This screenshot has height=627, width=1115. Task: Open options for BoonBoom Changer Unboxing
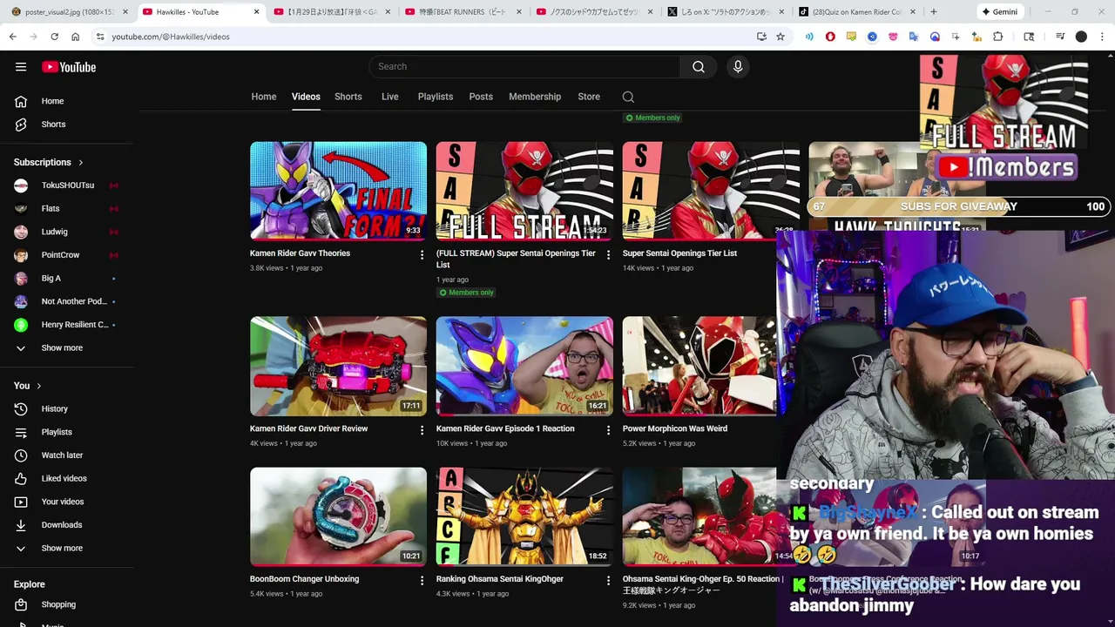[422, 581]
